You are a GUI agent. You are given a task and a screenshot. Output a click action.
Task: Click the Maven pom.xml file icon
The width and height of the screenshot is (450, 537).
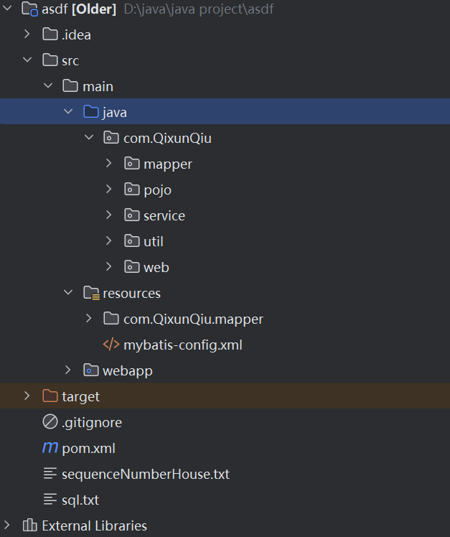[x=50, y=448]
